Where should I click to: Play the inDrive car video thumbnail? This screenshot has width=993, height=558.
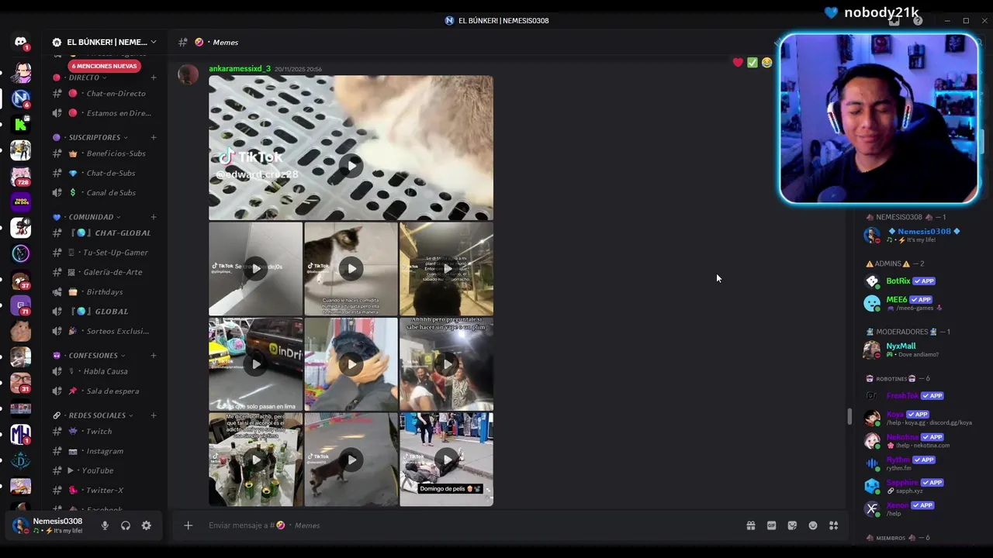pyautogui.click(x=256, y=364)
